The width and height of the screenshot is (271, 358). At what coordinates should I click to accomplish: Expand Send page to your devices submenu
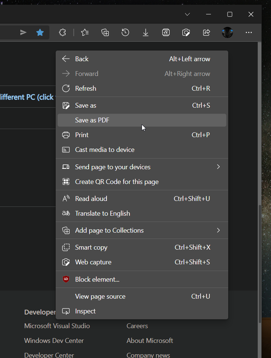[218, 167]
